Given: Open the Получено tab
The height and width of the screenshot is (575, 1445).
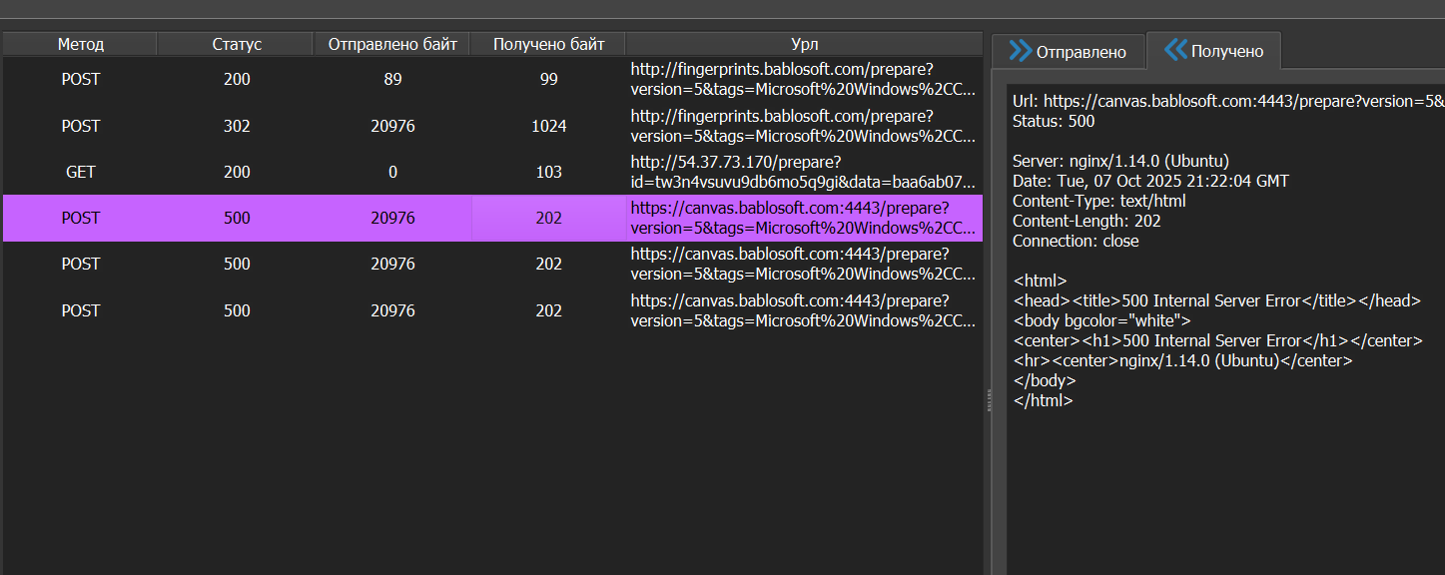Looking at the screenshot, I should point(1226,52).
